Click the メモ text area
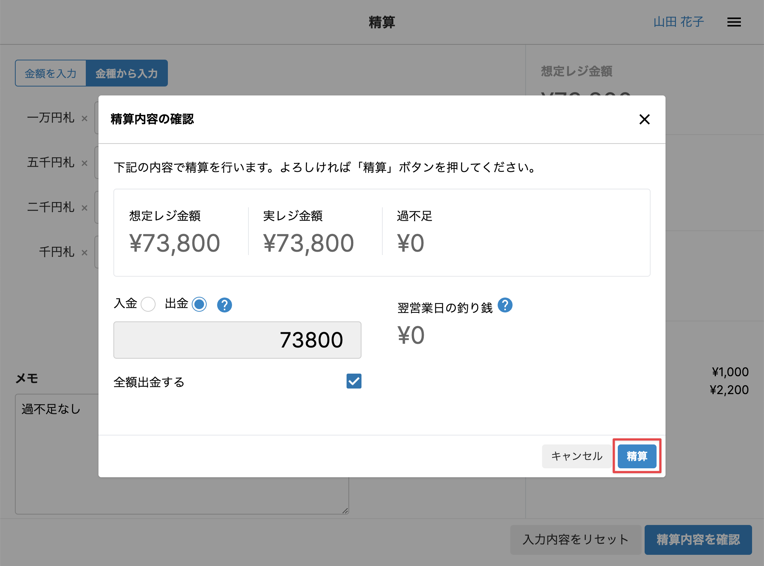Viewport: 764px width, 566px height. coord(56,455)
